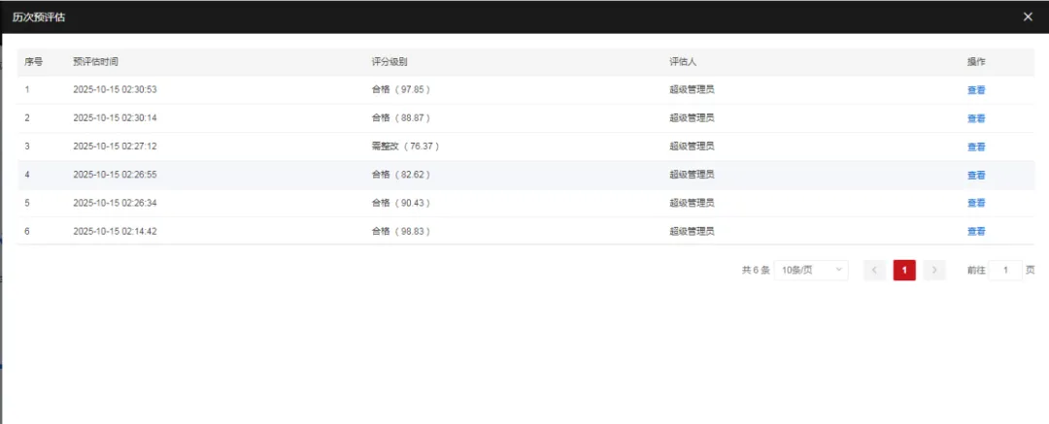Image resolution: width=1049 pixels, height=424 pixels.
Task: Select row with time 2025-10-15 02:27:12
Action: (115, 147)
